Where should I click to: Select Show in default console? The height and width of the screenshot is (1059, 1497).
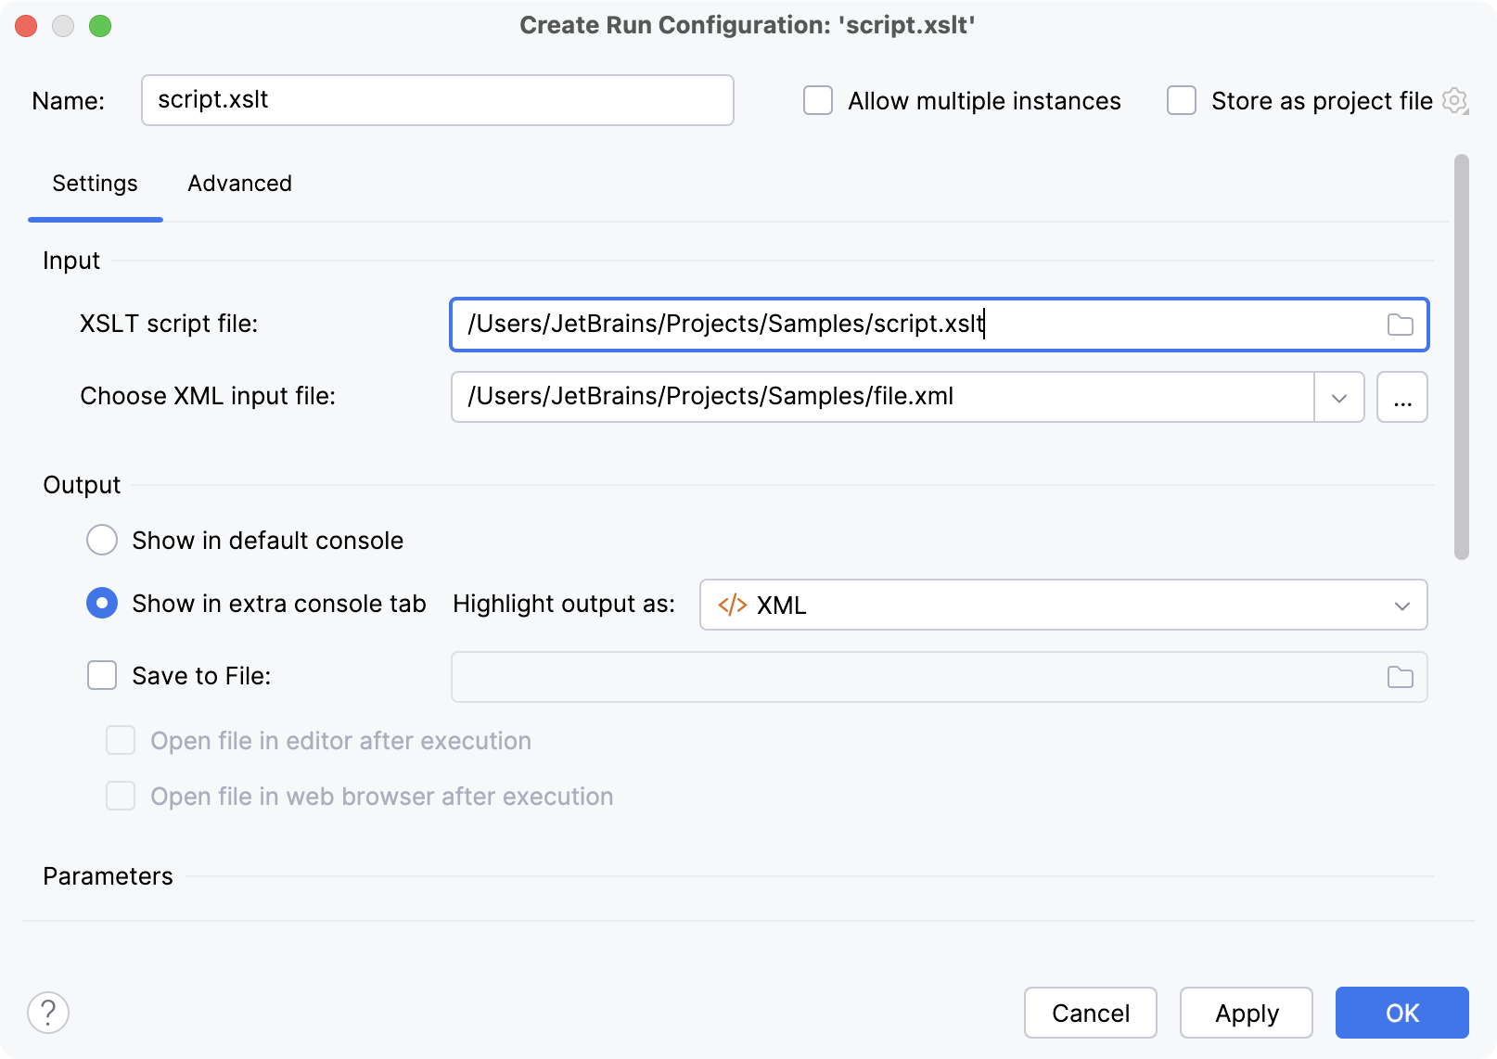[x=102, y=540]
